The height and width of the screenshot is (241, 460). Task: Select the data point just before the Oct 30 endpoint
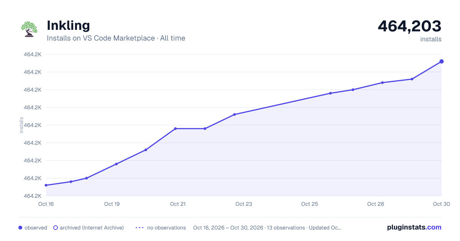(x=412, y=79)
